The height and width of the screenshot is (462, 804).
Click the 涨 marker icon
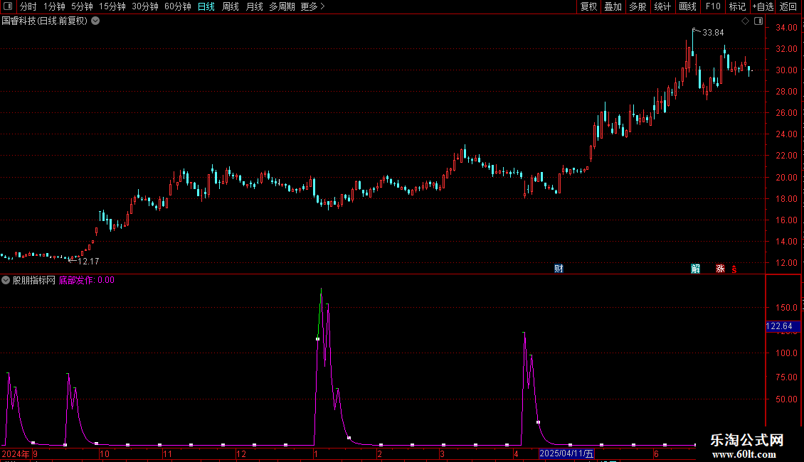coord(720,269)
